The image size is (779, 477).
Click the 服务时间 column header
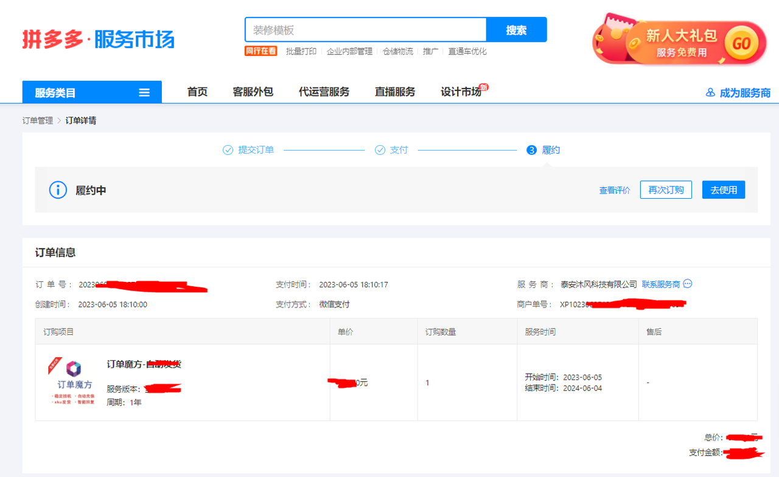point(540,332)
